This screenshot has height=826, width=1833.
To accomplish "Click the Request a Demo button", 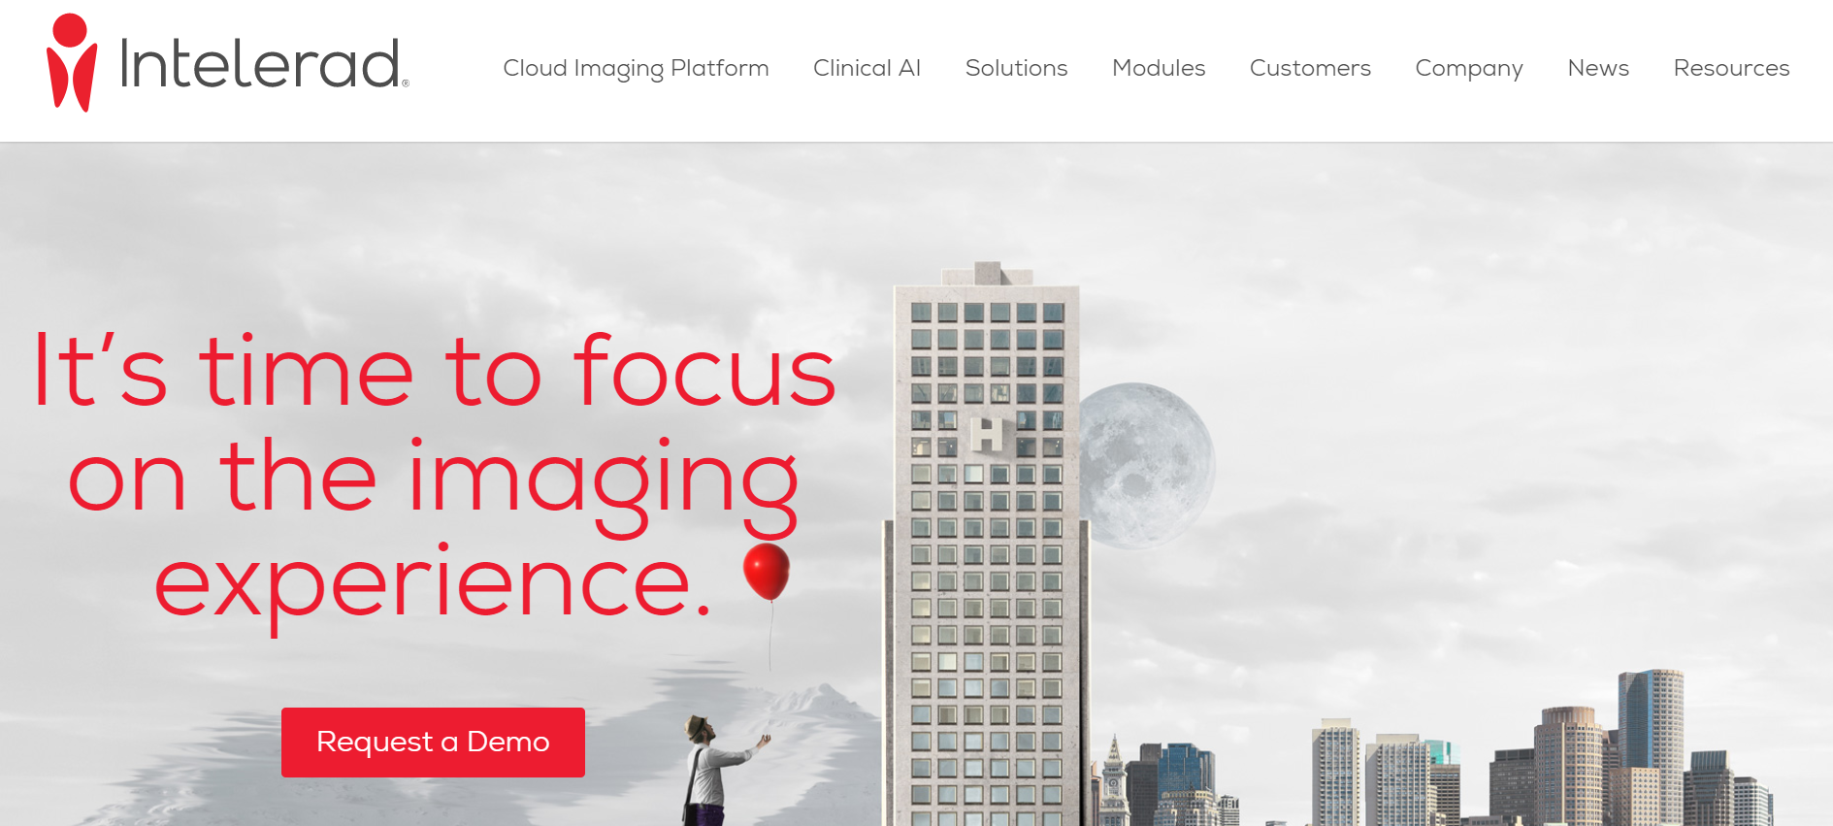I will tap(433, 743).
